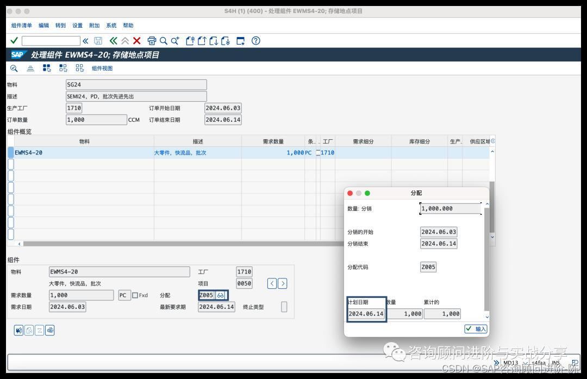Viewport: 587px width, 379px height.
Task: Go to Last Page icon
Action: [226, 41]
